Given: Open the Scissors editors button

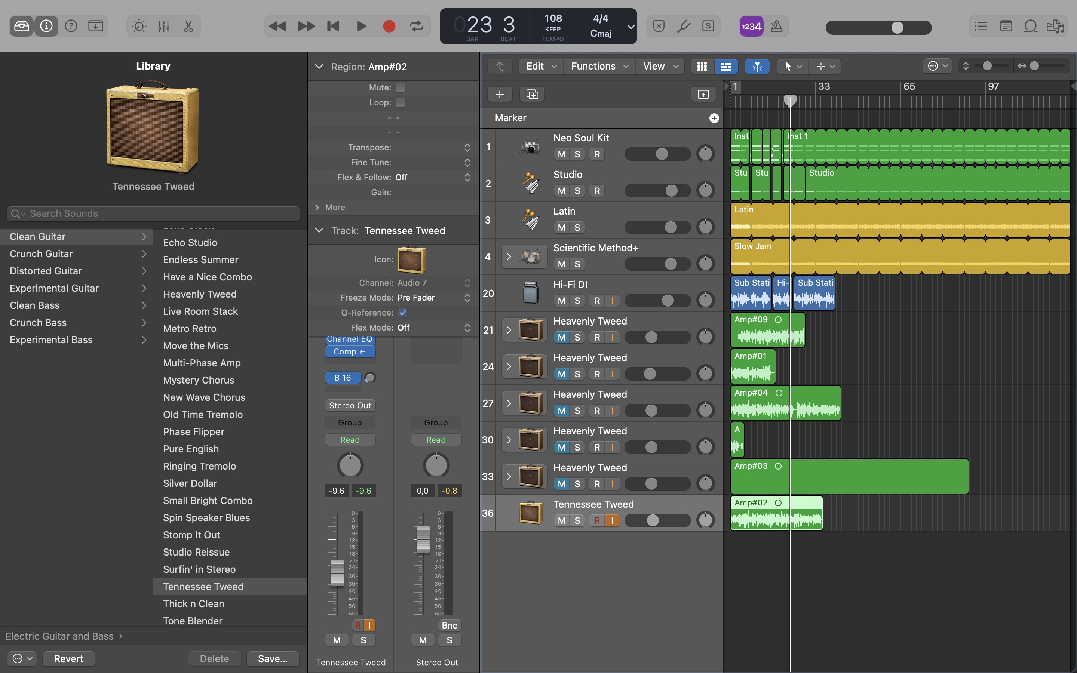Looking at the screenshot, I should tap(188, 27).
